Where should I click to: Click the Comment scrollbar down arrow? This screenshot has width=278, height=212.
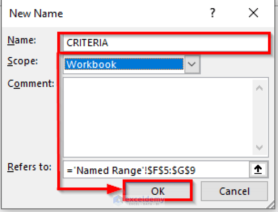coord(260,147)
